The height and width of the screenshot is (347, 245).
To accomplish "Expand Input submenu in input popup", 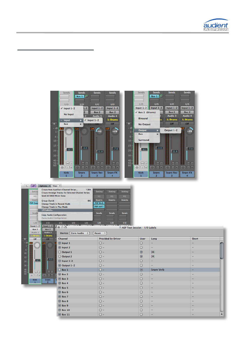I will (72, 120).
